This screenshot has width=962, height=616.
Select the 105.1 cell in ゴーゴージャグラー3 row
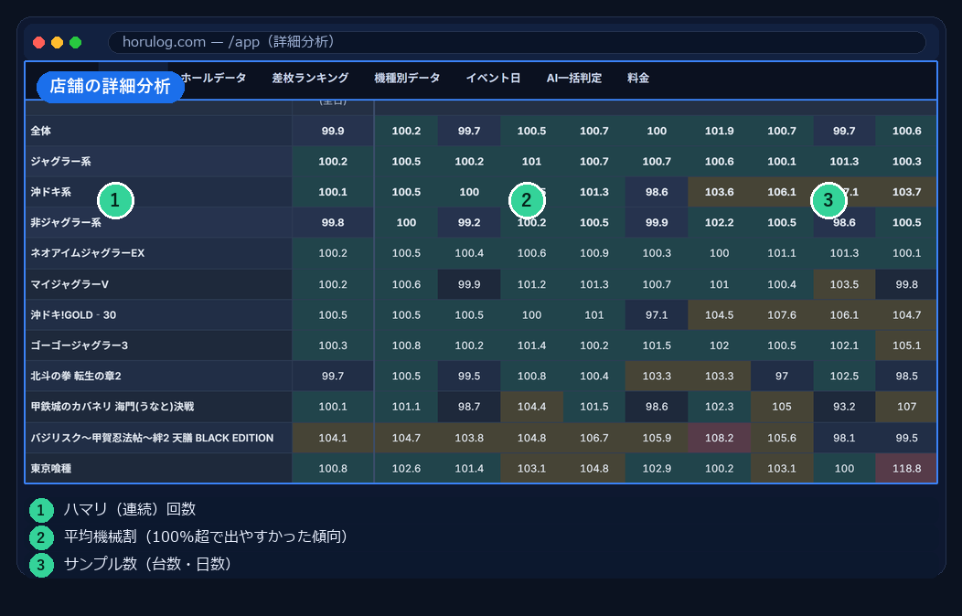point(906,345)
